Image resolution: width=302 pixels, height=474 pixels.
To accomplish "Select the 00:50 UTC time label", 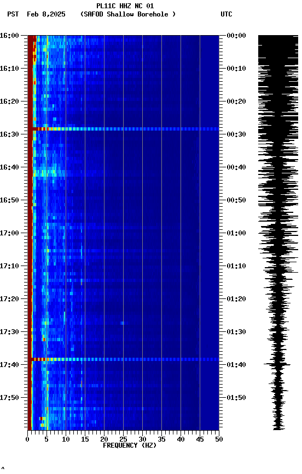I will [x=236, y=200].
